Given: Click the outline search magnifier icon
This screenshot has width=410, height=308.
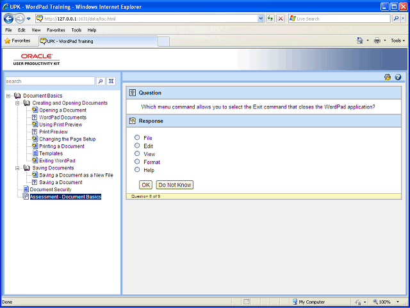Looking at the screenshot, I should pos(101,81).
